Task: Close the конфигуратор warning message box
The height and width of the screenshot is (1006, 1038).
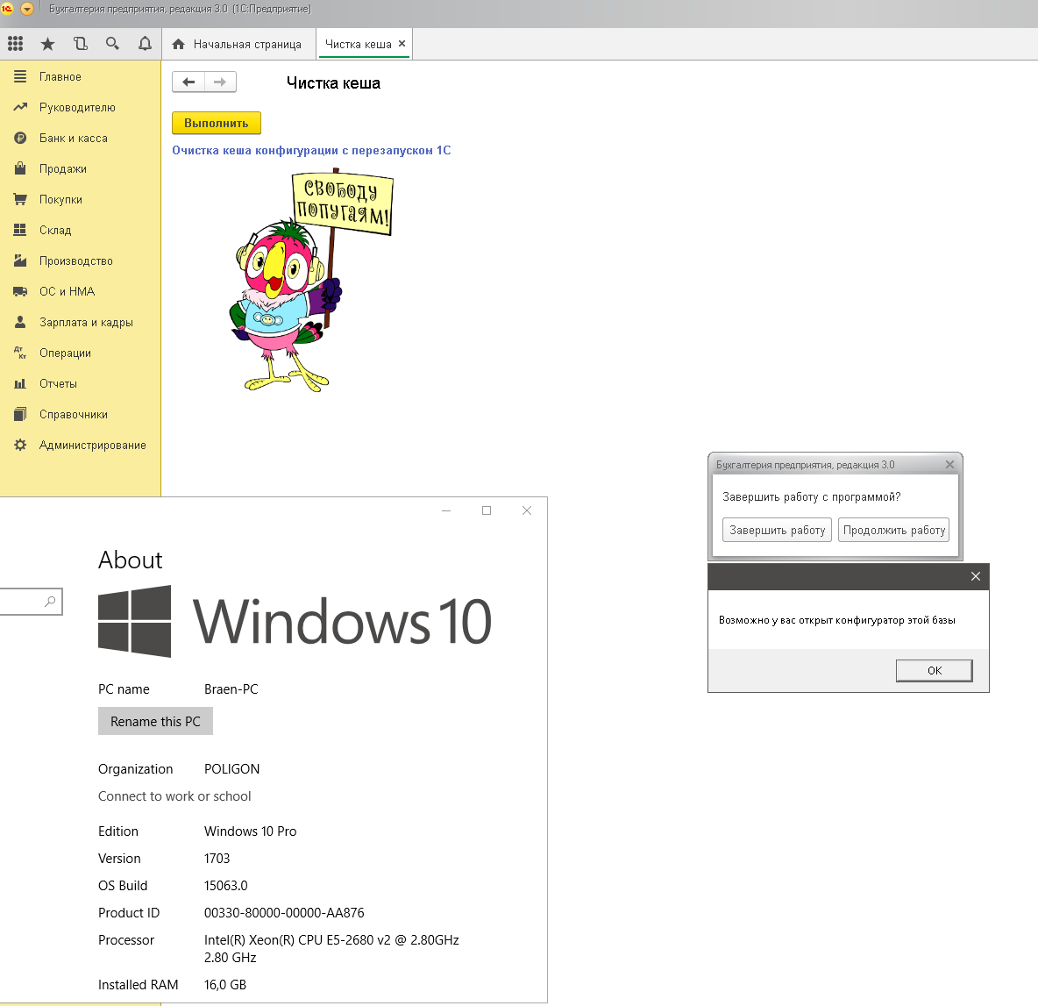Action: (x=975, y=576)
